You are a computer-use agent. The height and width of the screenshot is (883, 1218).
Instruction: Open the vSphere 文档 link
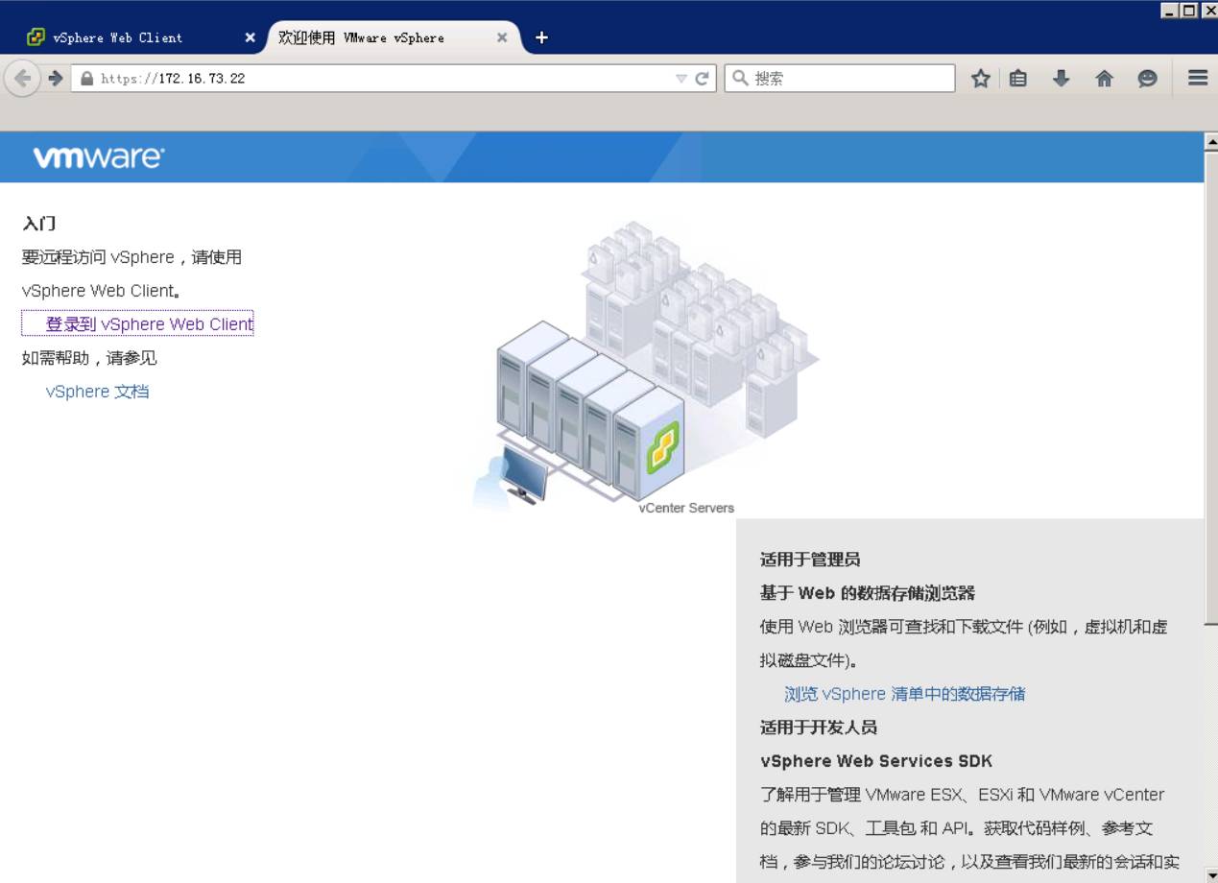pos(97,392)
